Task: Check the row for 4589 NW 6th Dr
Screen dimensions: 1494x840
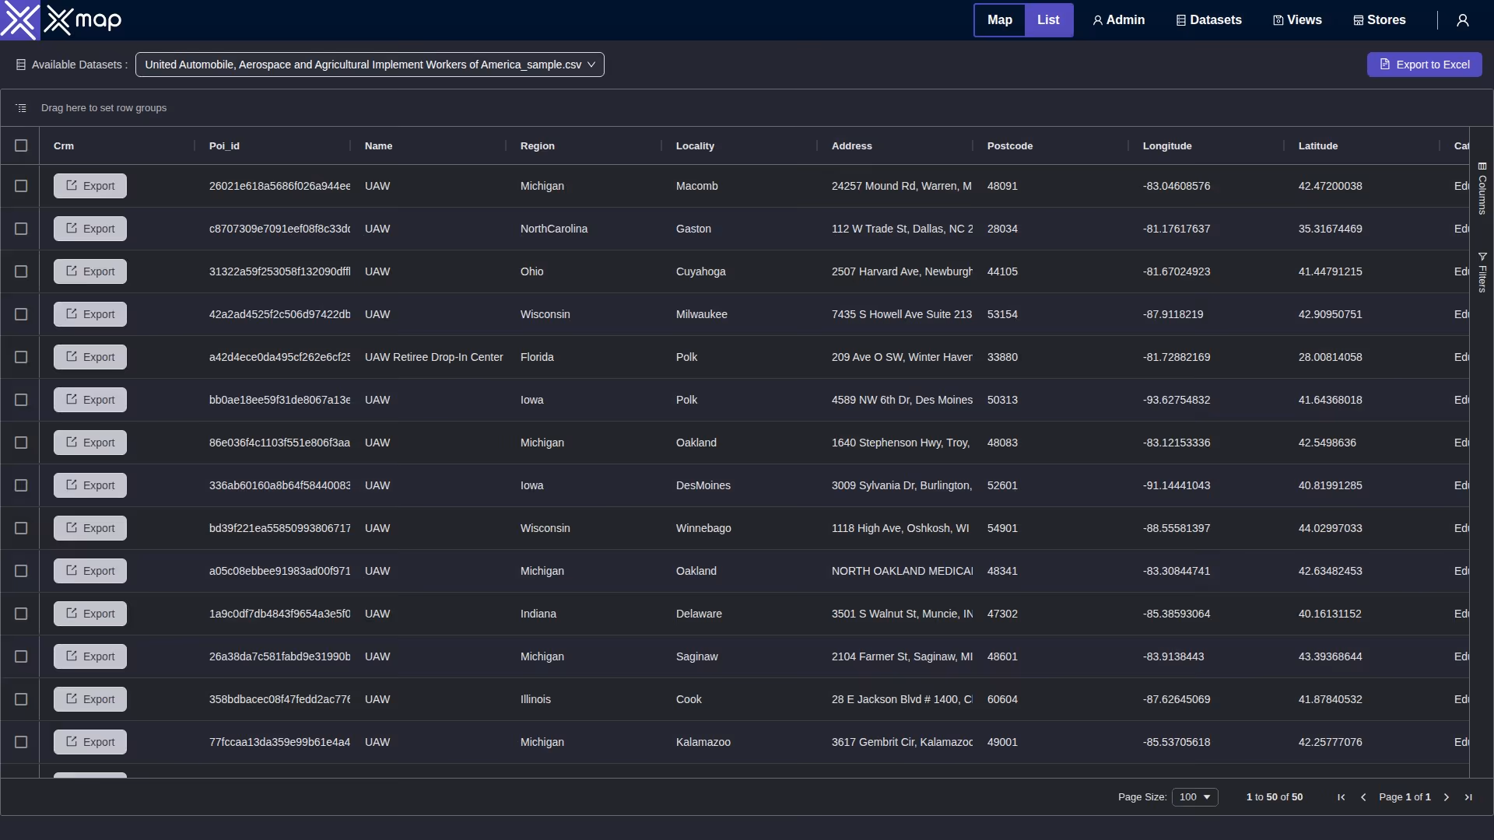Action: 21,400
